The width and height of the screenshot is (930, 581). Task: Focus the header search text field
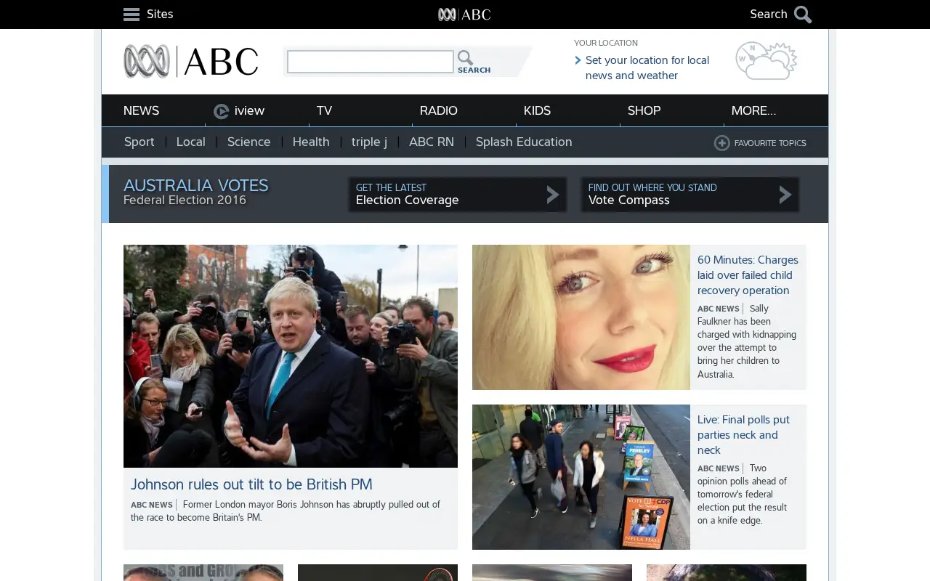[x=371, y=62]
